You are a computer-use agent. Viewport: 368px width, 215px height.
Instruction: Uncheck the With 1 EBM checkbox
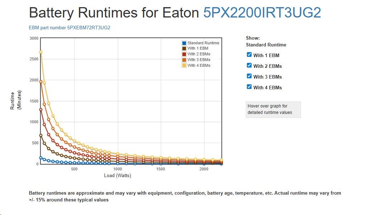[249, 55]
